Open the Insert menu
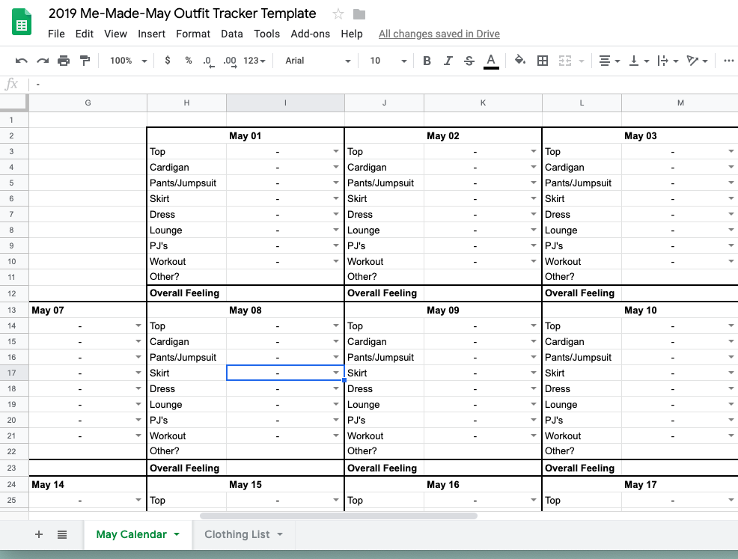Image resolution: width=738 pixels, height=559 pixels. pos(151,34)
